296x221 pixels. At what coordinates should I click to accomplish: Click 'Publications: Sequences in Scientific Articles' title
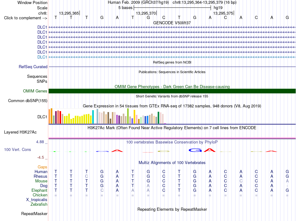(x=172, y=72)
